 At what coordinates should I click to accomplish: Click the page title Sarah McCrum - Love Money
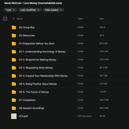(33, 3)
